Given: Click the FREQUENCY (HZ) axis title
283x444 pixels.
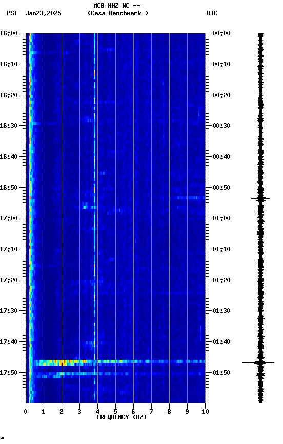Looking at the screenshot, I should click(122, 417).
